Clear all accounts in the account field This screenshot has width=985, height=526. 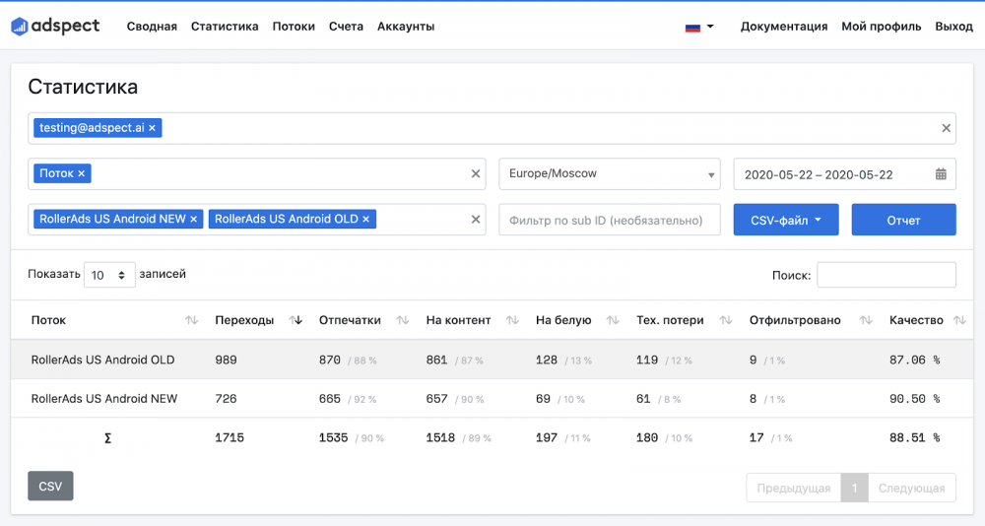click(946, 128)
